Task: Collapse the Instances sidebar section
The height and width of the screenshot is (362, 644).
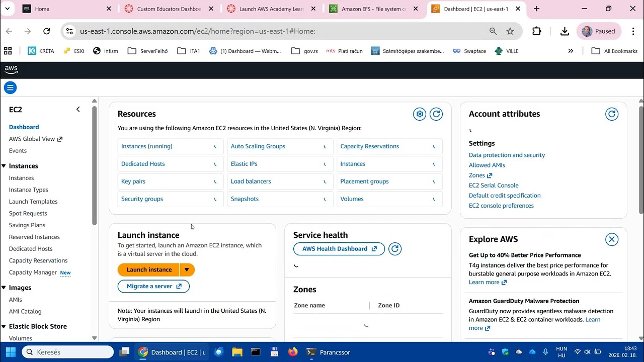Action: [x=4, y=166]
